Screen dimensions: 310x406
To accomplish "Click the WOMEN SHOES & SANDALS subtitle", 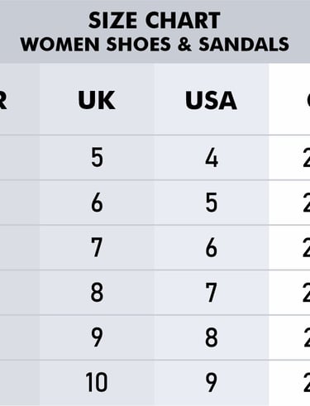I will pyautogui.click(x=155, y=45).
